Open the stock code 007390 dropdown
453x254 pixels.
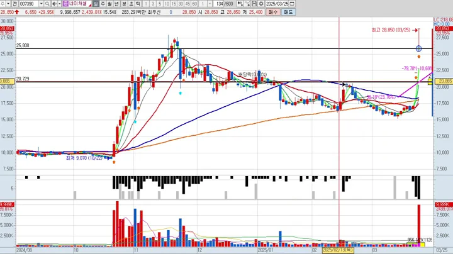[x=41, y=4]
